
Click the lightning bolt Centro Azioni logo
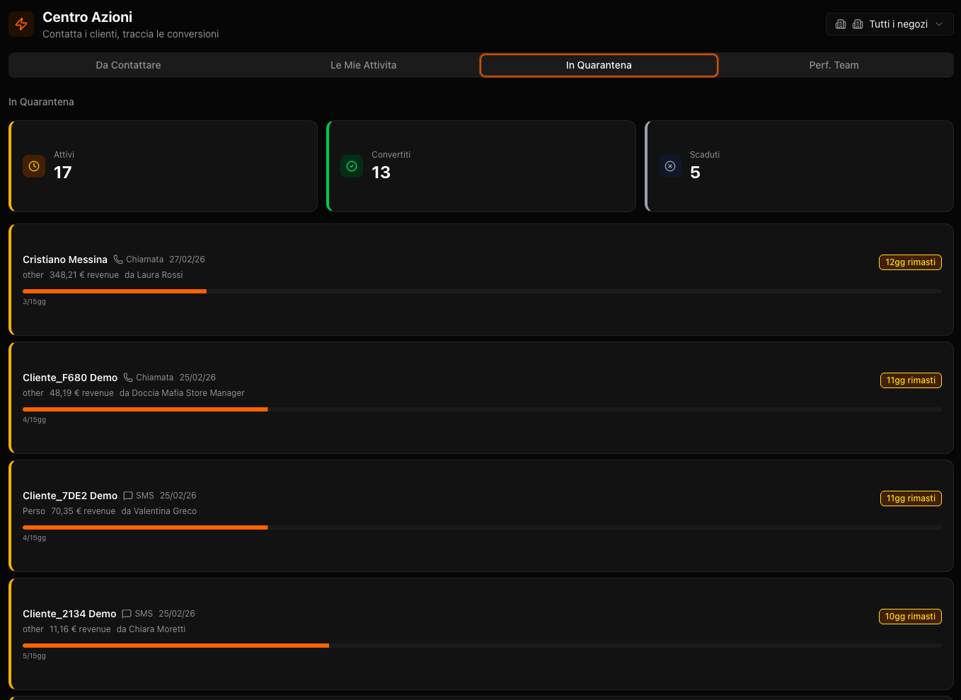coord(21,24)
